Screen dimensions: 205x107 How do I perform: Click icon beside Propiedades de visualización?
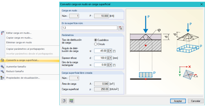[x=2, y=78]
